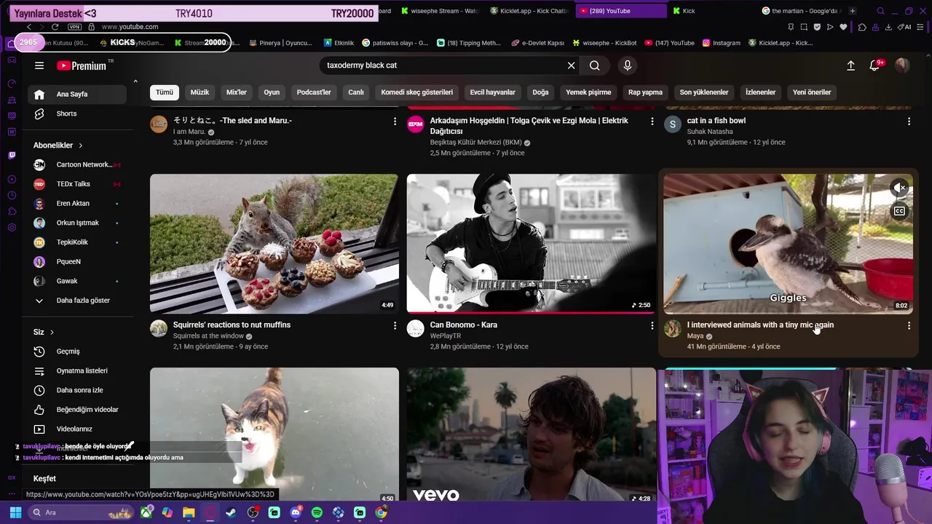The image size is (932, 524).
Task: Open Videolarınız in the sidebar
Action: pos(79,429)
